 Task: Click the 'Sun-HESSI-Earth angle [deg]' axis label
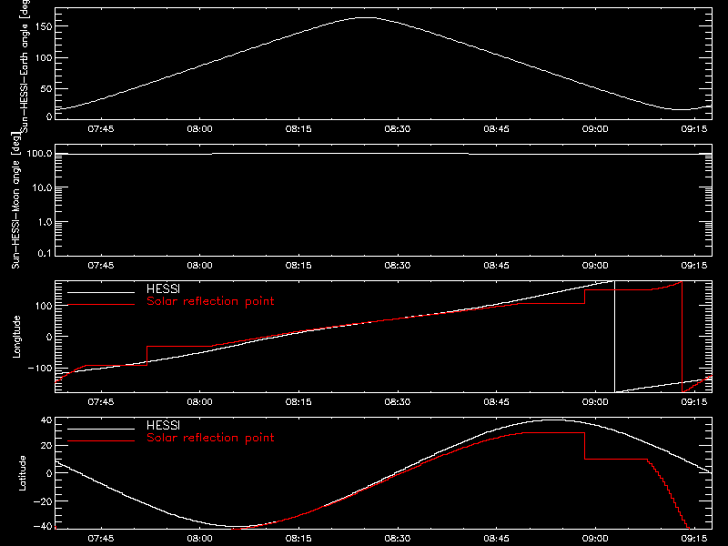click(x=25, y=66)
